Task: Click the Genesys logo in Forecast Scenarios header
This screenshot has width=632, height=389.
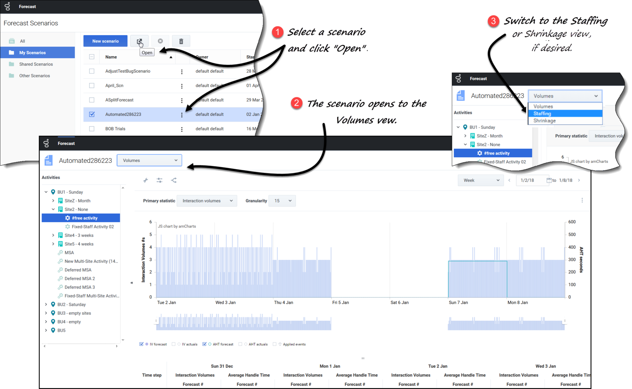Action: (x=8, y=6)
